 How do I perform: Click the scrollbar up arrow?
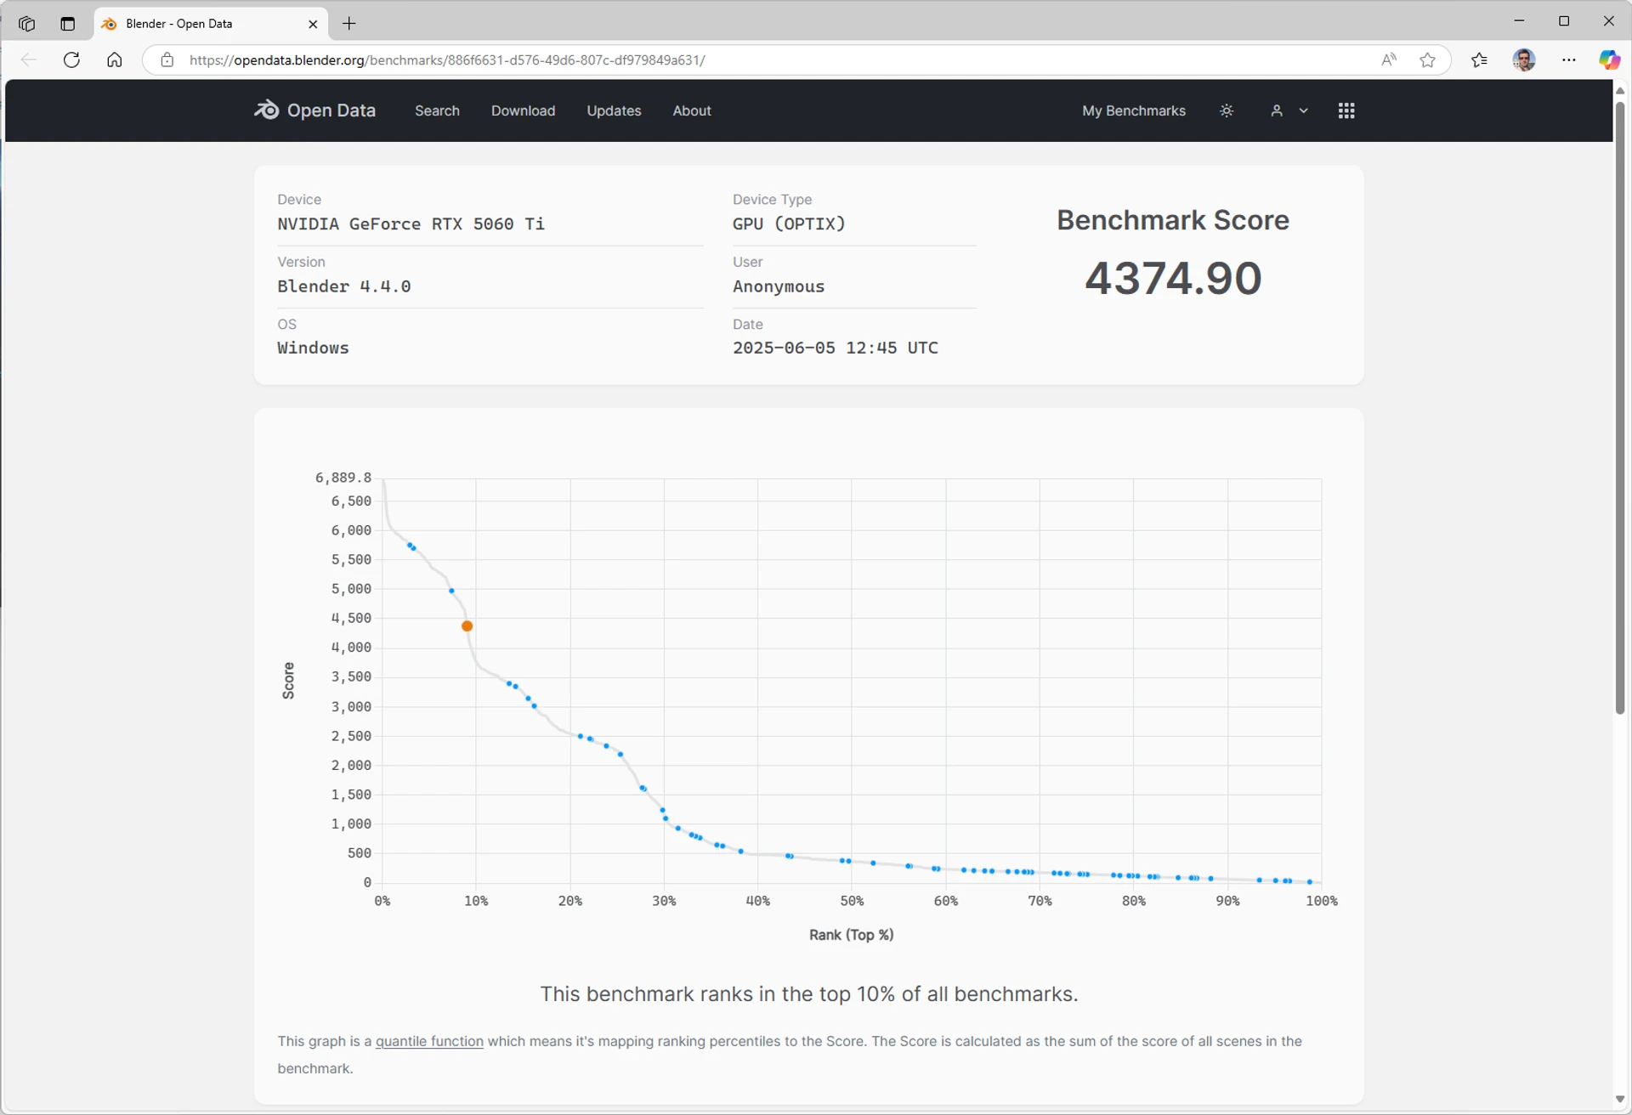pyautogui.click(x=1619, y=90)
